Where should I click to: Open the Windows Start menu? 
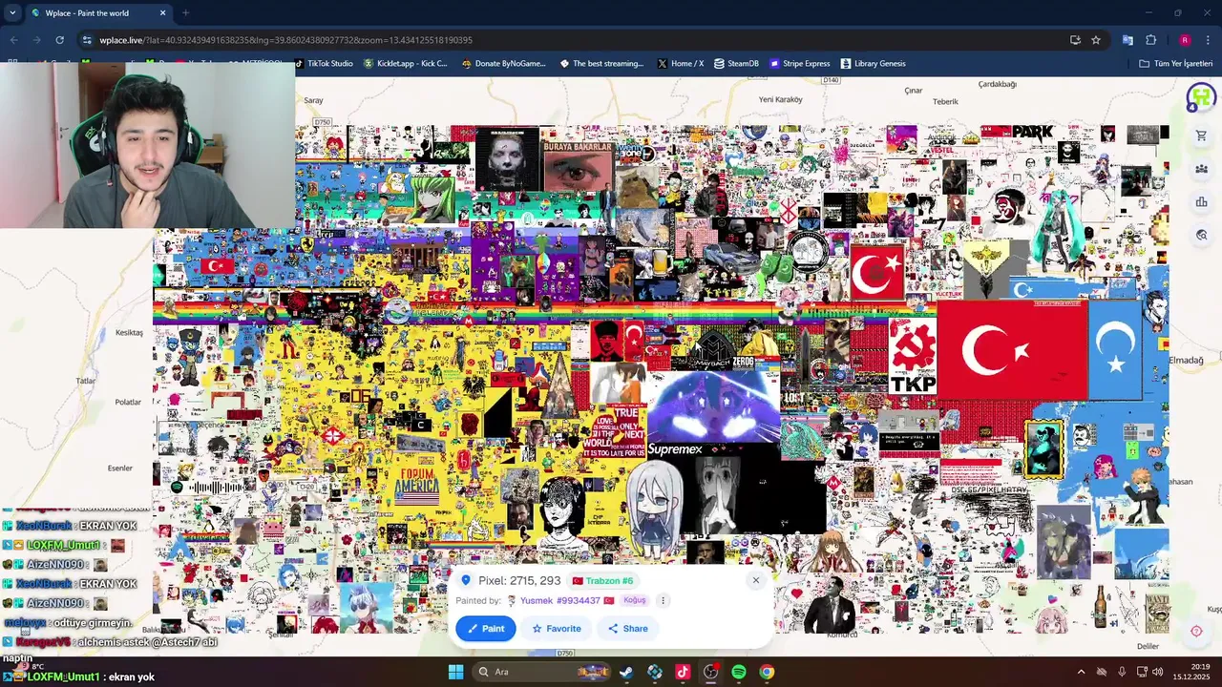click(x=455, y=672)
